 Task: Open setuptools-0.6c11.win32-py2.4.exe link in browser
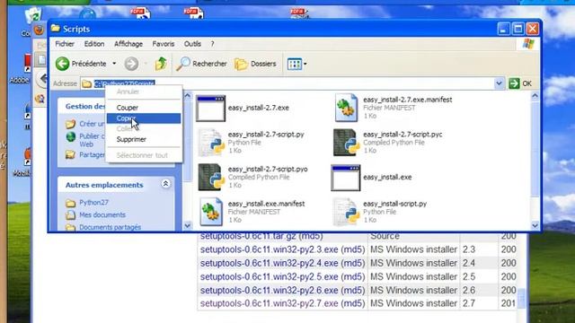270,263
